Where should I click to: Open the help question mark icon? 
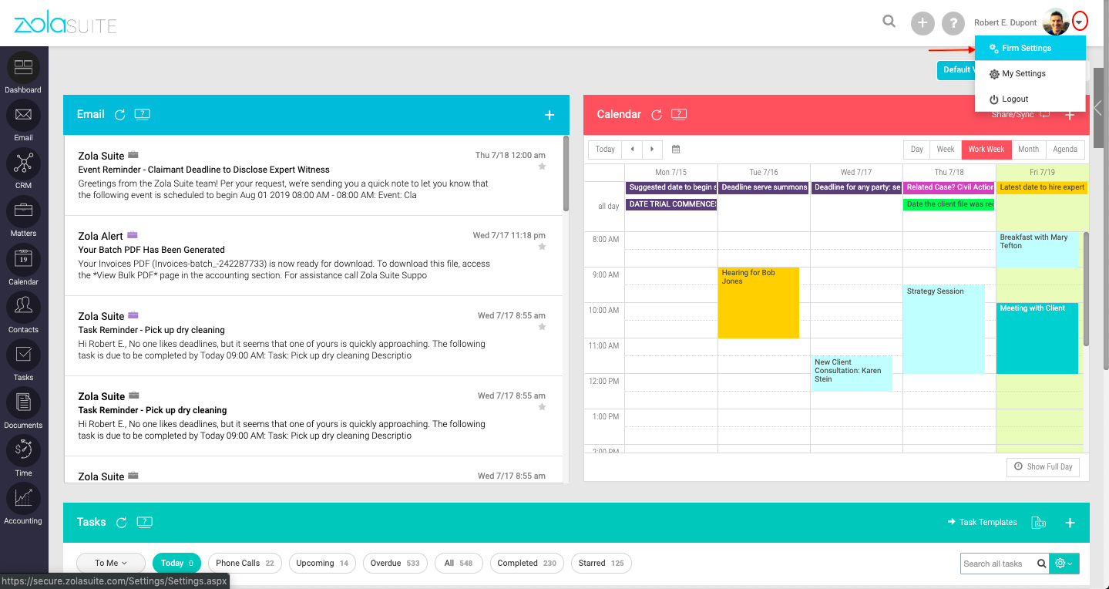(954, 23)
